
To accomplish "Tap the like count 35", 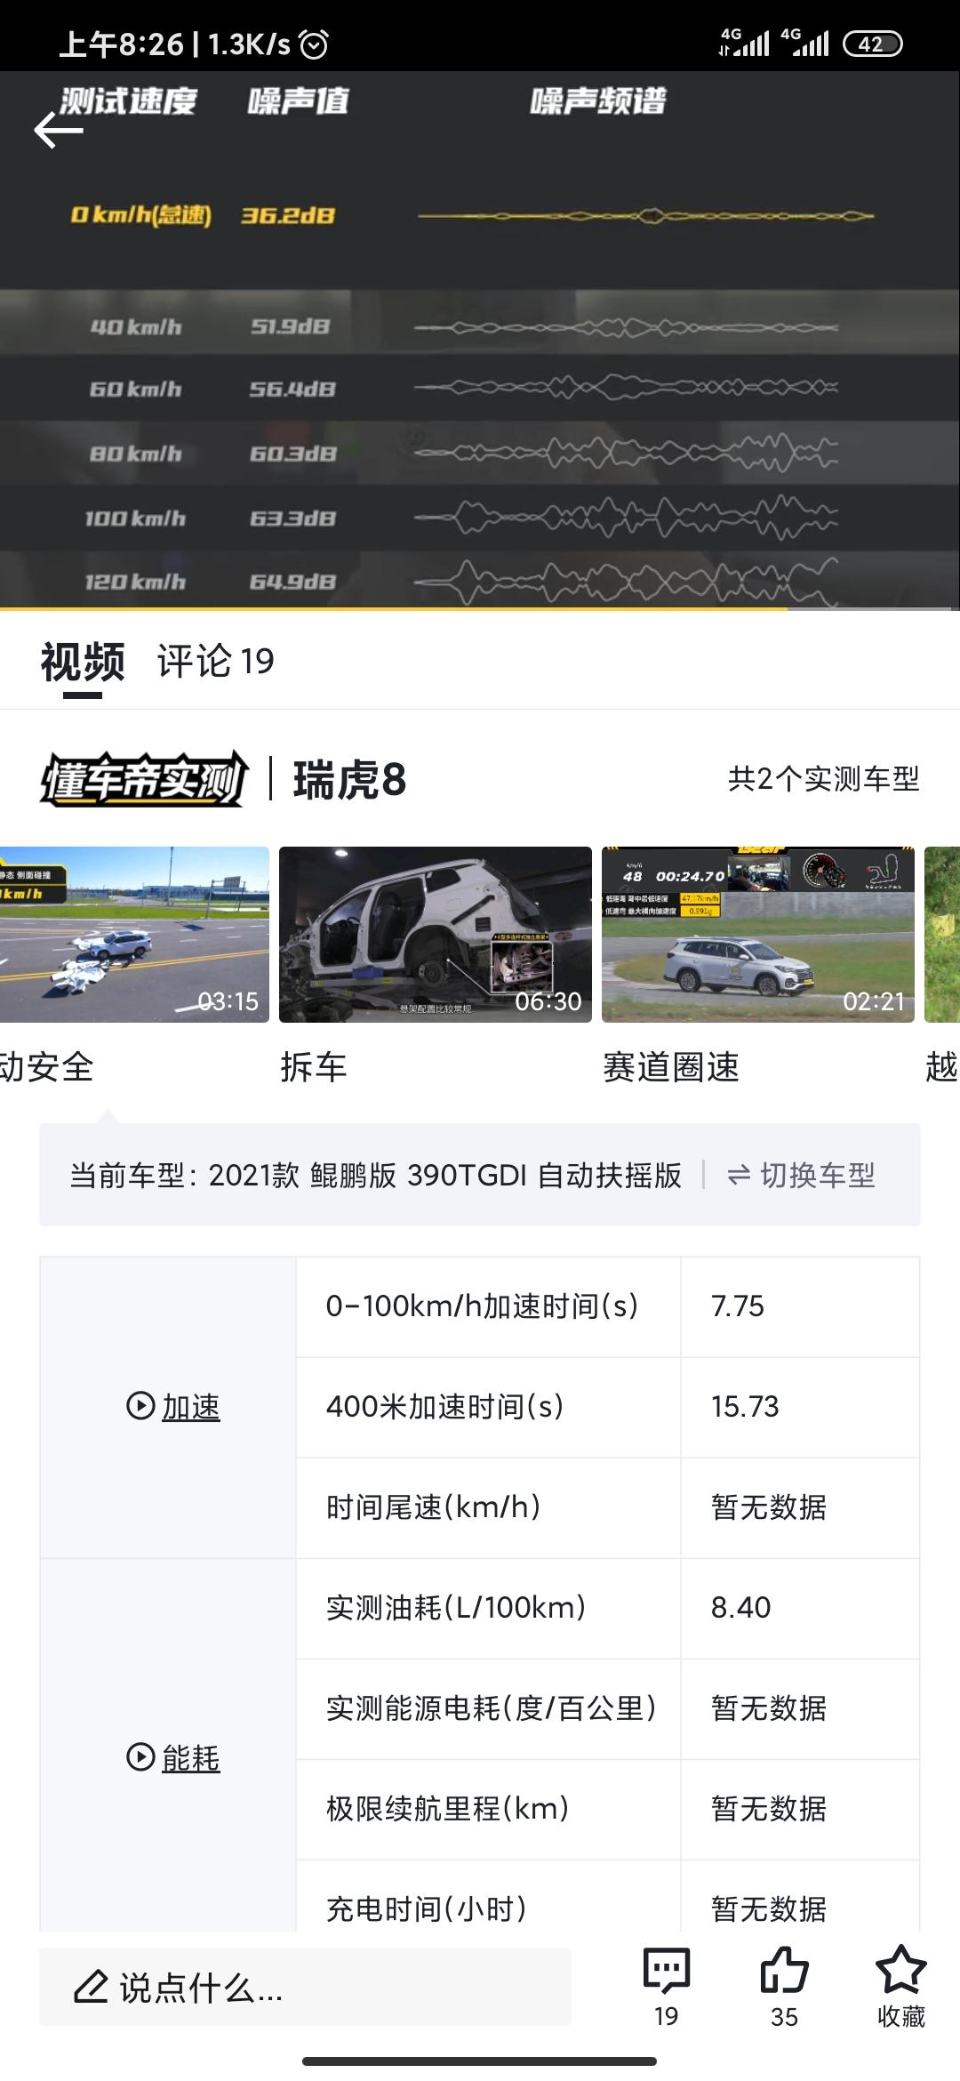I will [x=784, y=2016].
